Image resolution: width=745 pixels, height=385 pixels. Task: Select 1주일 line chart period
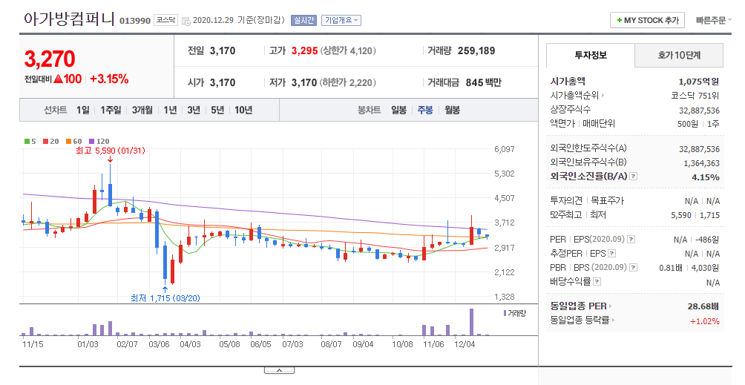click(111, 110)
